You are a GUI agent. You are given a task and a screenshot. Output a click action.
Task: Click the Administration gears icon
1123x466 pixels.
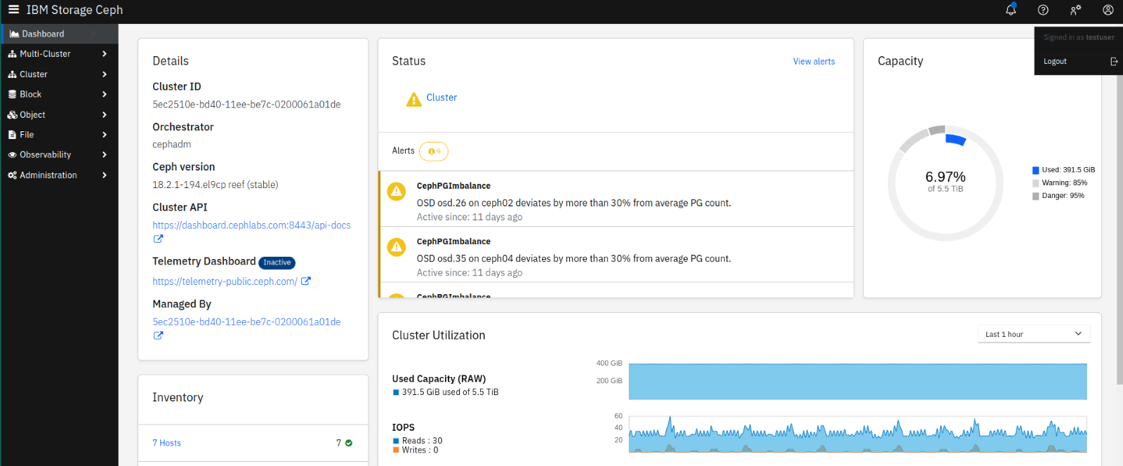click(x=12, y=175)
